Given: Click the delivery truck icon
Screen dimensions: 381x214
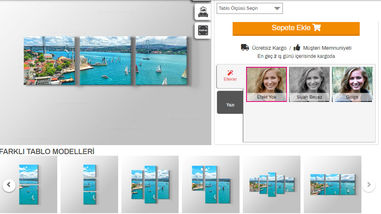Looking at the screenshot, I should click(x=245, y=48).
